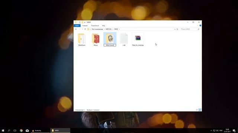
Task: Click the New folder quick access icon
Action: coord(82,22)
